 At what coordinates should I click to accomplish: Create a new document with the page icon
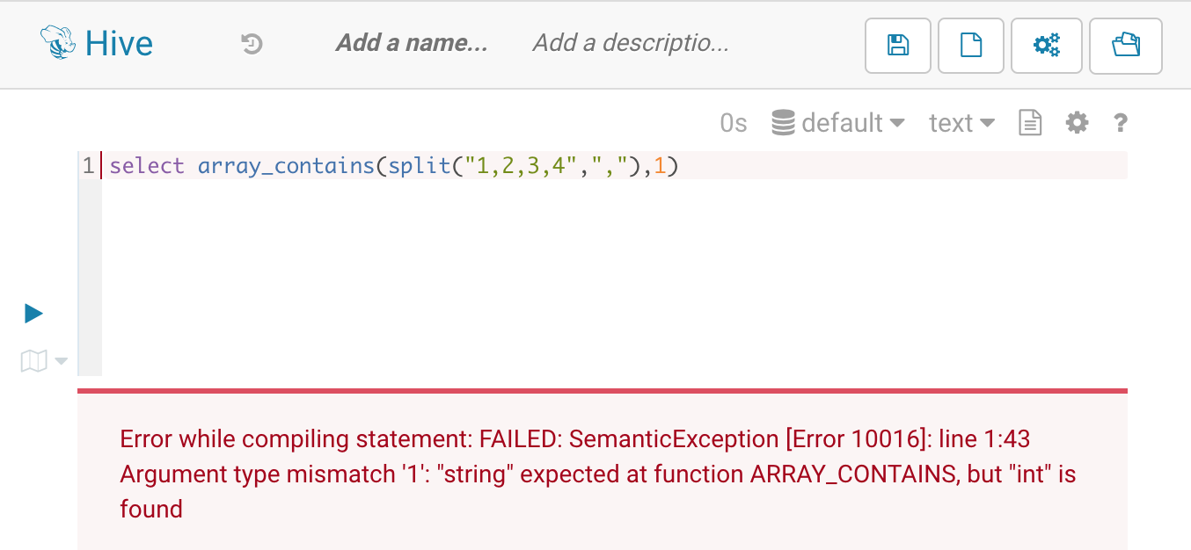click(x=971, y=45)
